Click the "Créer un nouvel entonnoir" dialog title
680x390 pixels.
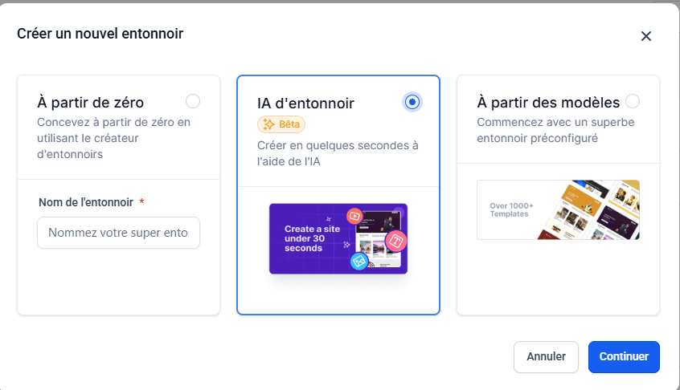[x=100, y=34]
